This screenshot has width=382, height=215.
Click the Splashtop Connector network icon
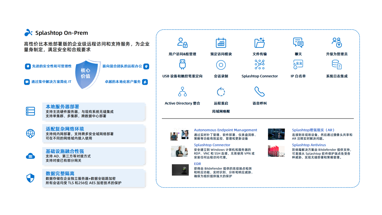[260, 65]
